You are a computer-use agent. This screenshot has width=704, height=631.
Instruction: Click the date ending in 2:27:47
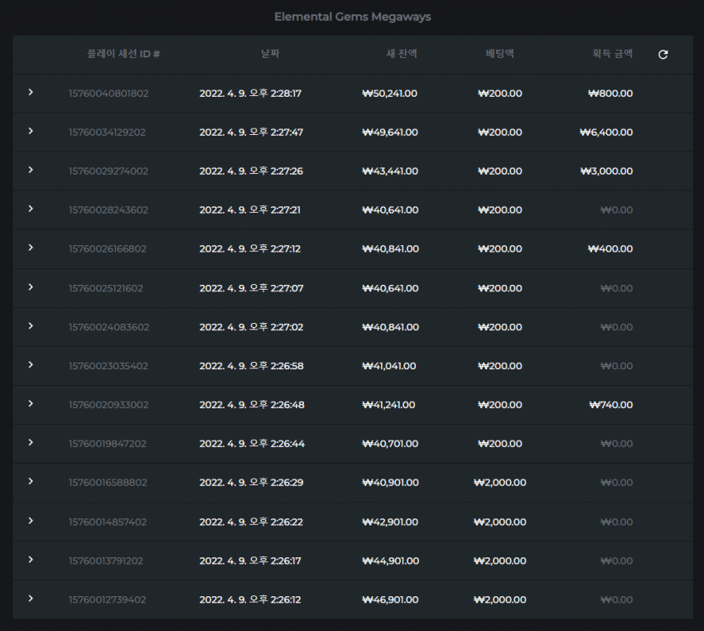pos(252,132)
